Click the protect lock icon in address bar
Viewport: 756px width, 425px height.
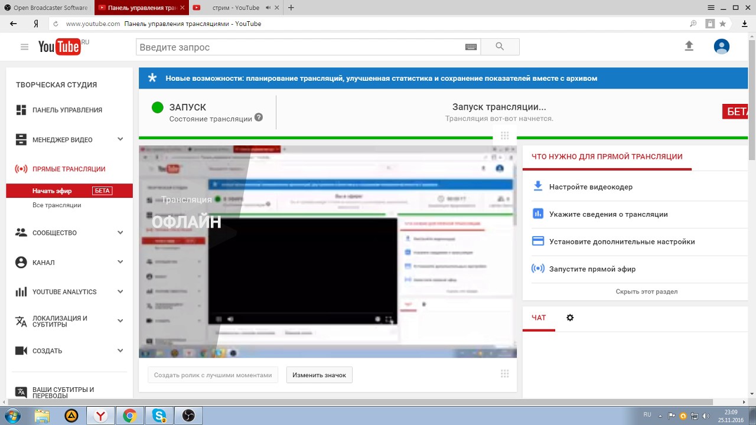pyautogui.click(x=710, y=24)
